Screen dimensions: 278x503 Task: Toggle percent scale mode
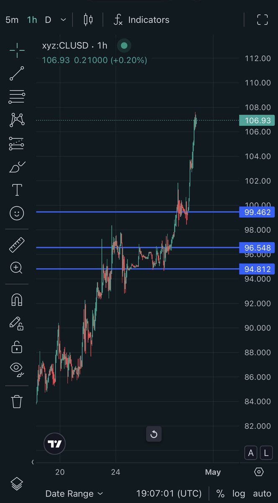(x=221, y=493)
